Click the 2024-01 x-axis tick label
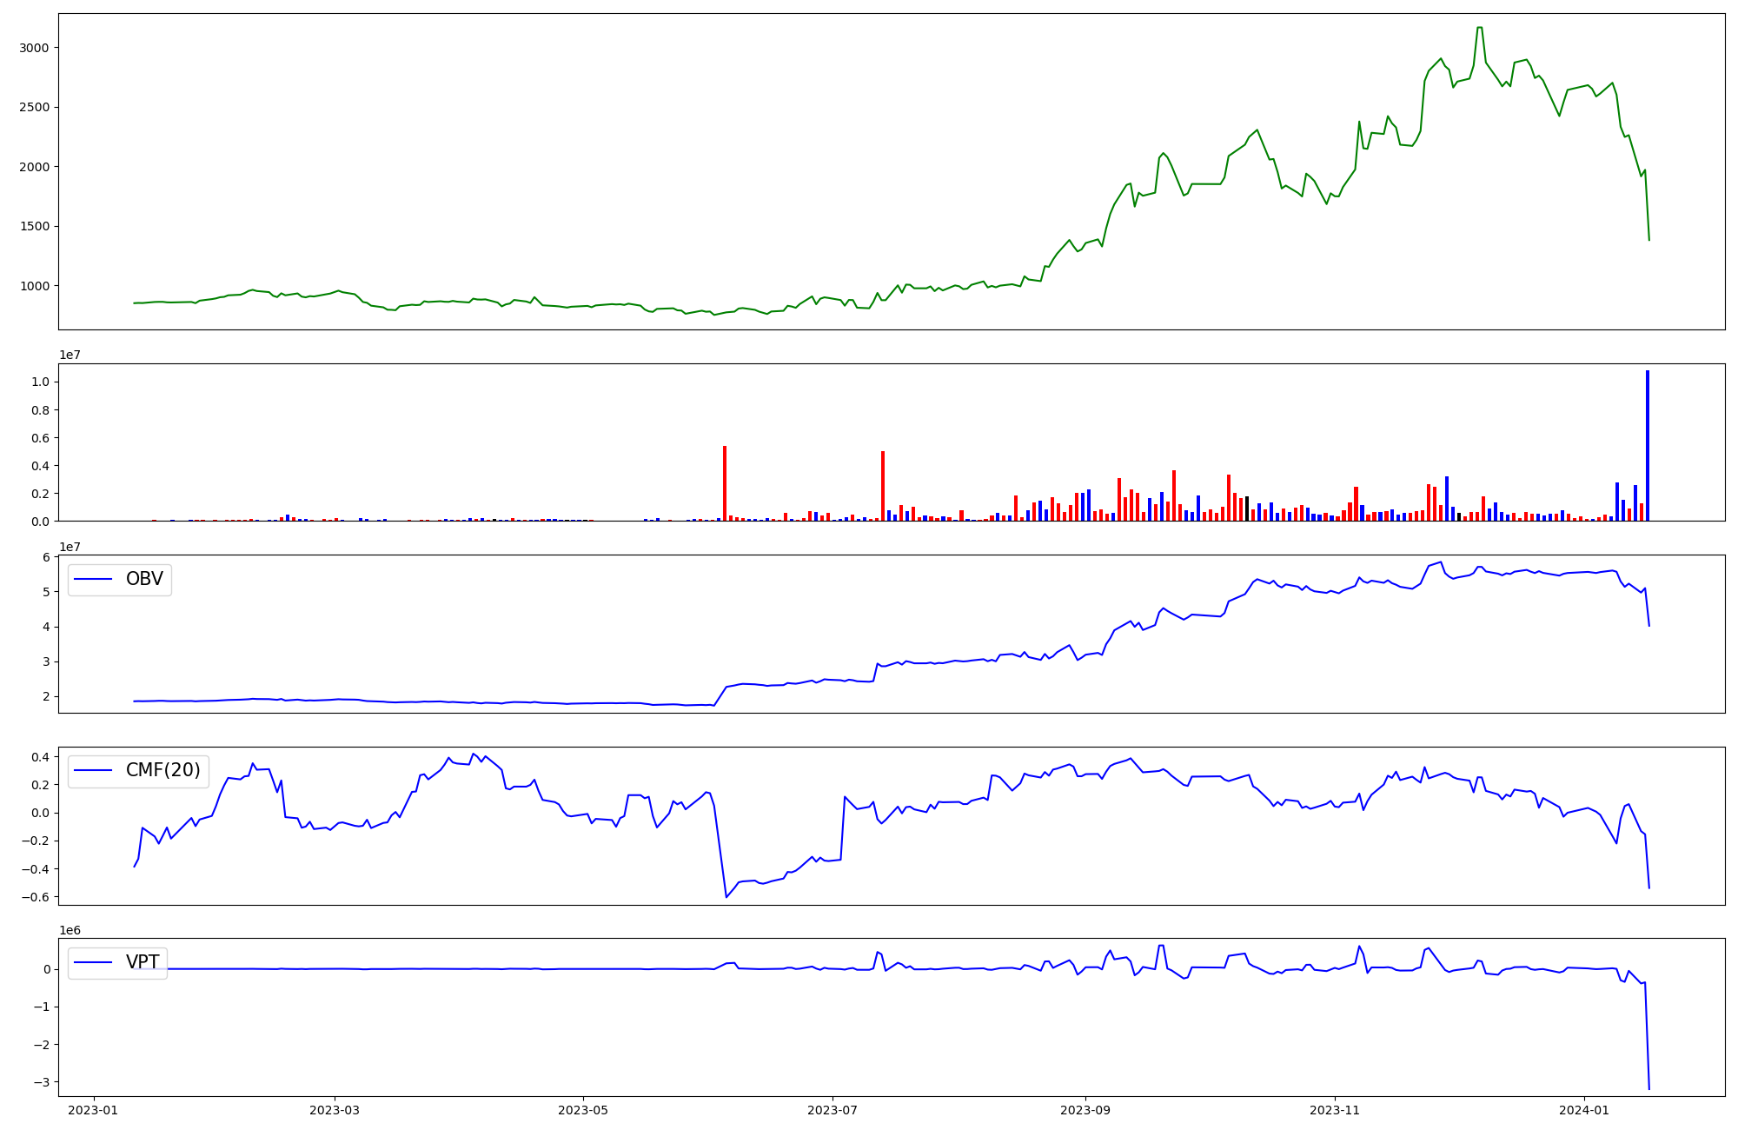This screenshot has width=1738, height=1130. pyautogui.click(x=1584, y=1110)
